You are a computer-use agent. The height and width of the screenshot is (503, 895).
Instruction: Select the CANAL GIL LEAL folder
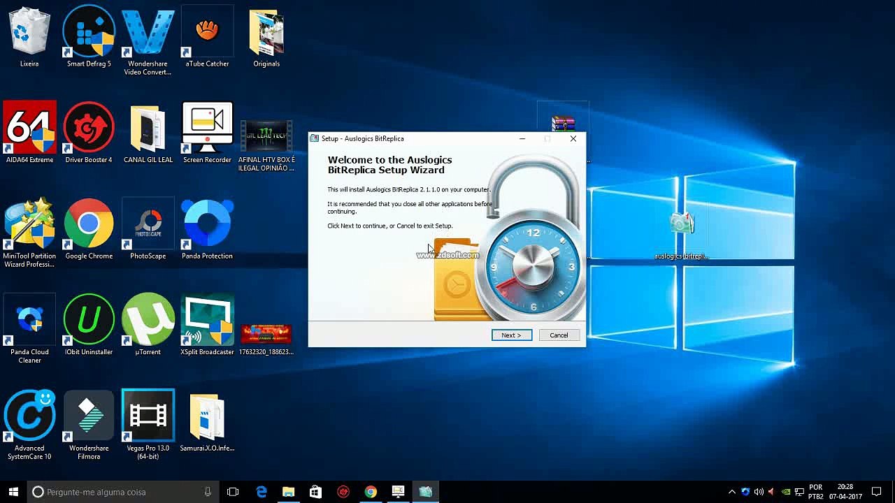(148, 133)
